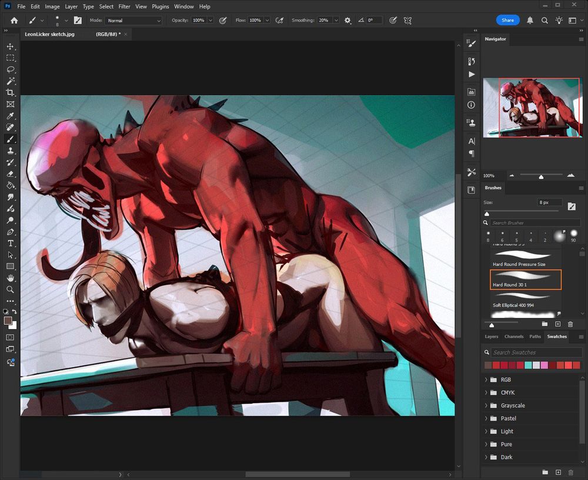Screen dimensions: 588x480
Task: Switch to the Layers tab
Action: click(491, 337)
